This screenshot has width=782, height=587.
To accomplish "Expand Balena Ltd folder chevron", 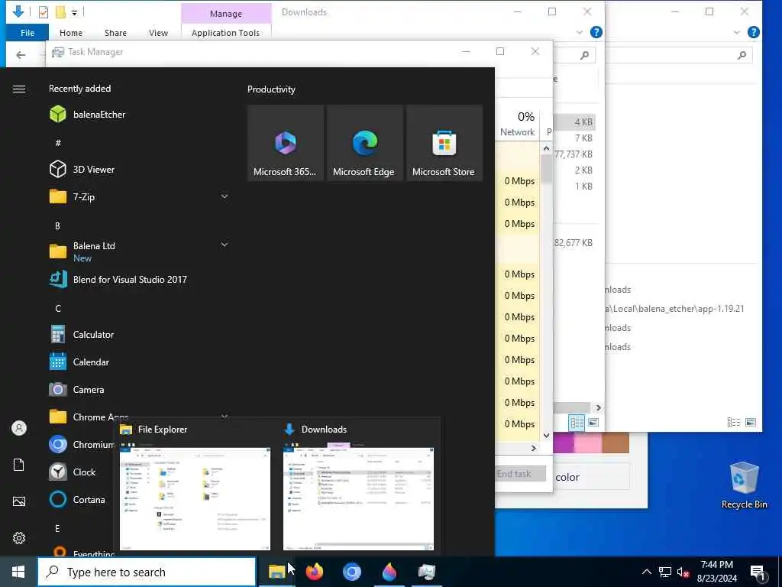I will coord(225,245).
